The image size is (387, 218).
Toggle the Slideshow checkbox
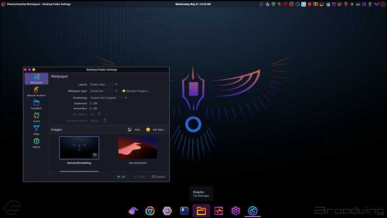point(90,103)
